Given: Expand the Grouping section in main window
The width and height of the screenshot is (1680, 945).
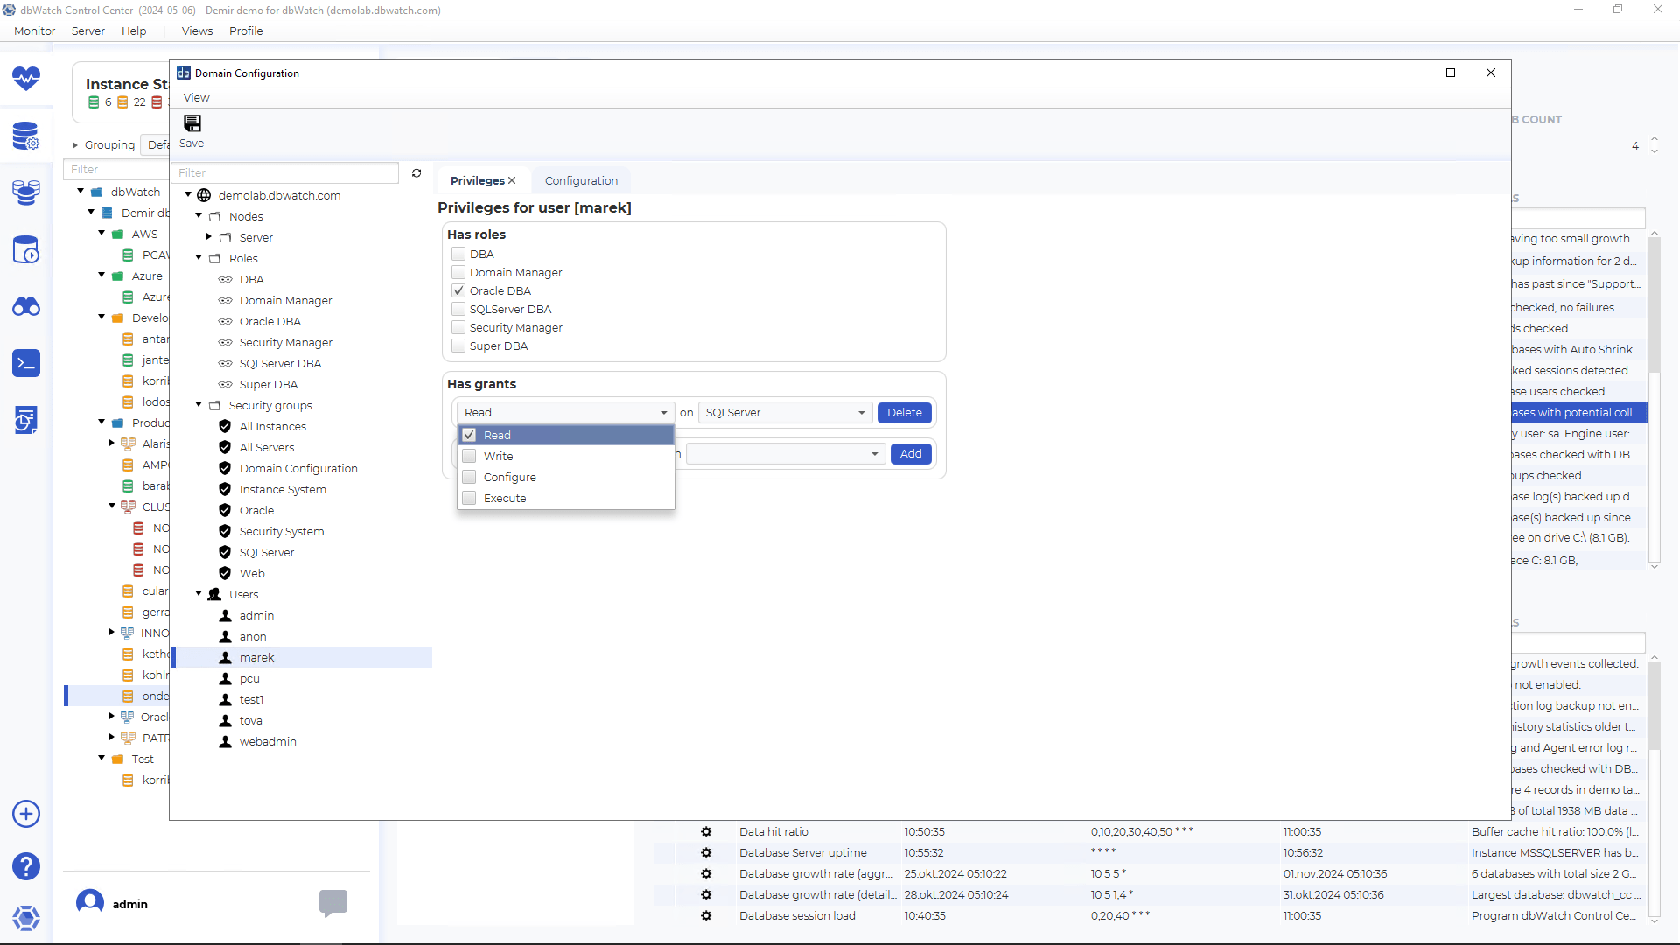Looking at the screenshot, I should click(x=75, y=145).
